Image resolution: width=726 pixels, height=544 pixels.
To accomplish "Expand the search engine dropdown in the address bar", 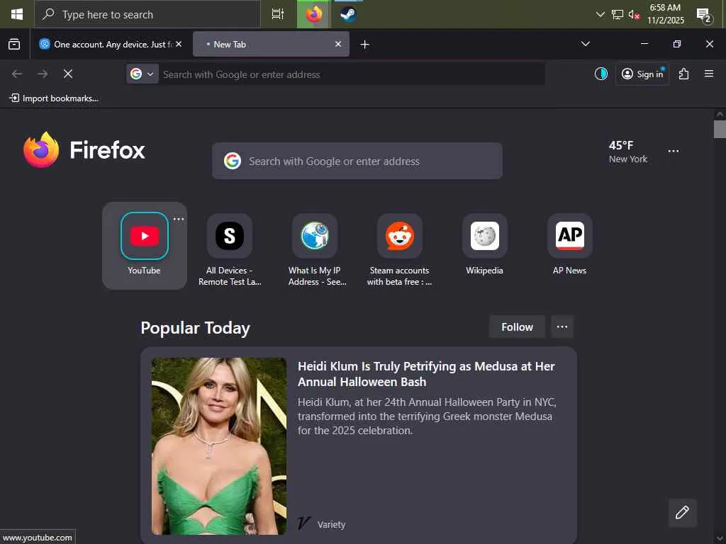I will (142, 74).
